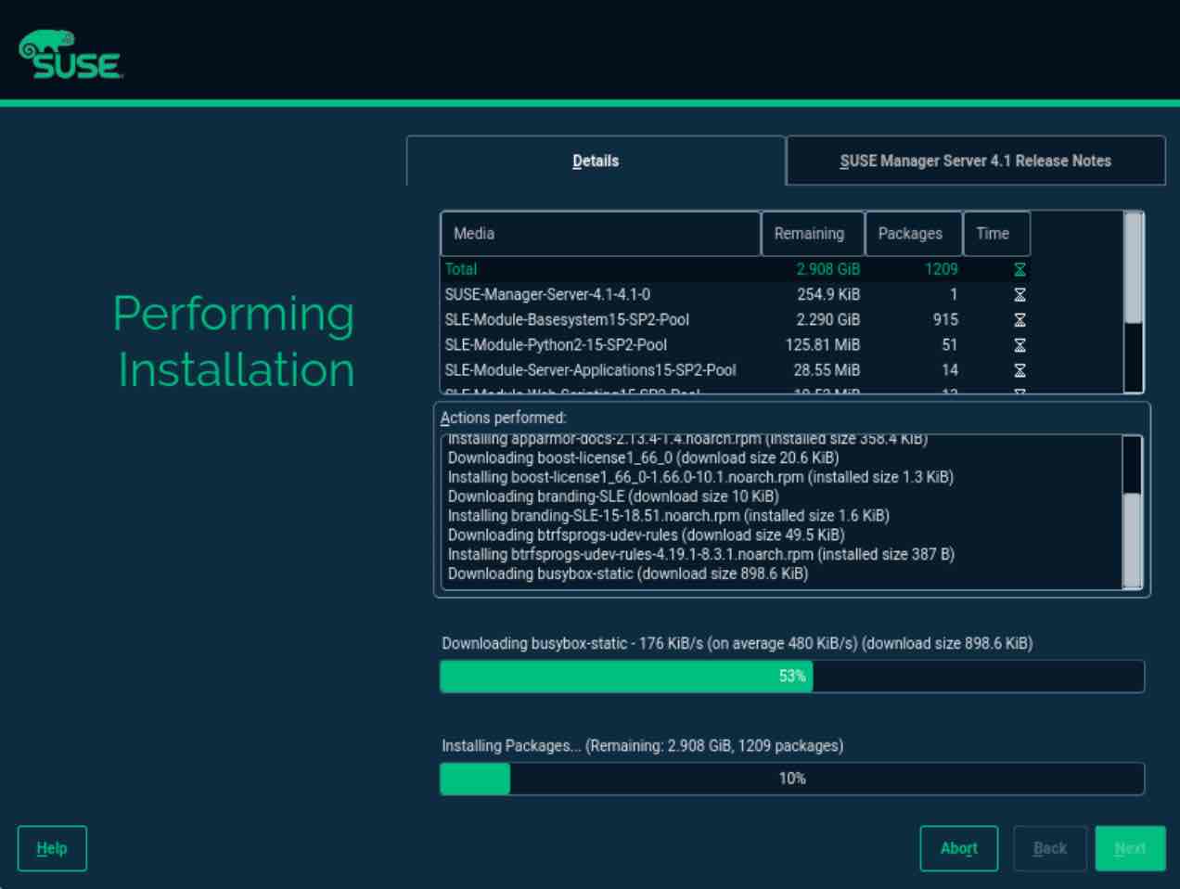Click the Actions performed log scrollbar
1180x889 pixels.
click(1133, 512)
